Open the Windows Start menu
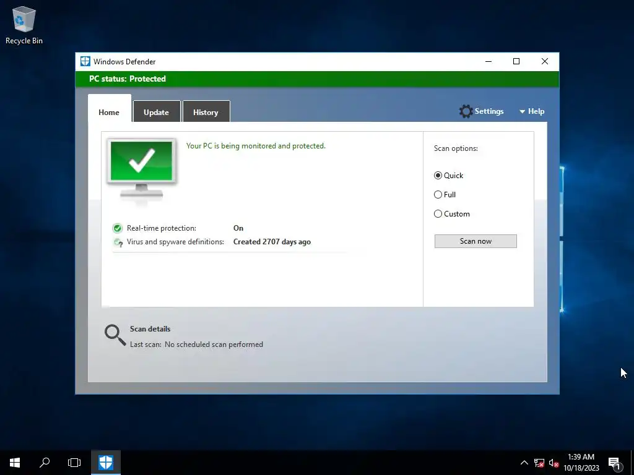Viewport: 634px width, 475px height. [x=15, y=463]
